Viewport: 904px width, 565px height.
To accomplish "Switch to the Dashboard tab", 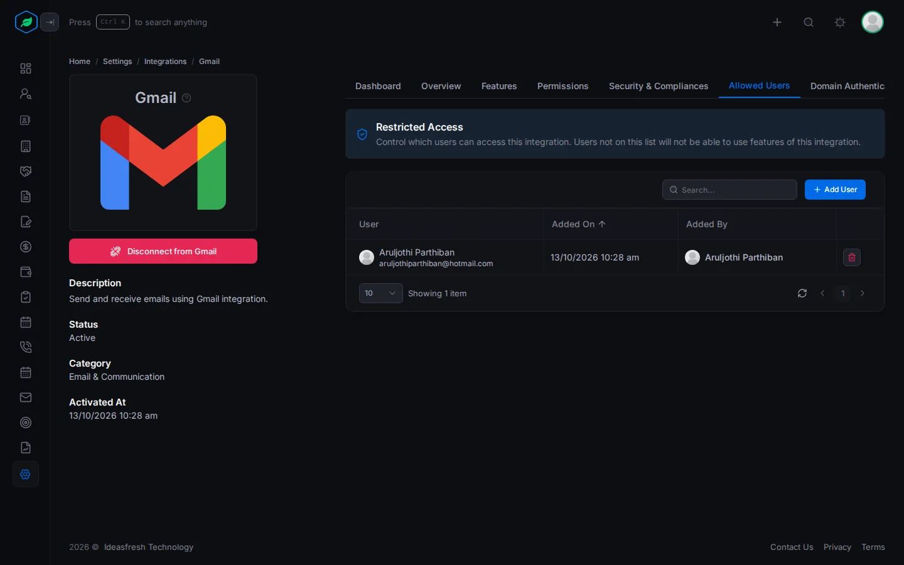I will [x=378, y=86].
